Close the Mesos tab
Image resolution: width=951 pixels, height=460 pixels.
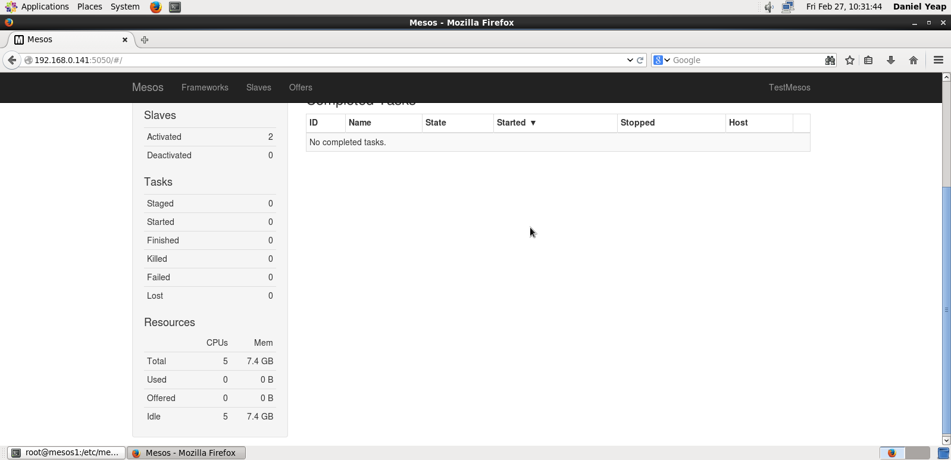coord(125,40)
